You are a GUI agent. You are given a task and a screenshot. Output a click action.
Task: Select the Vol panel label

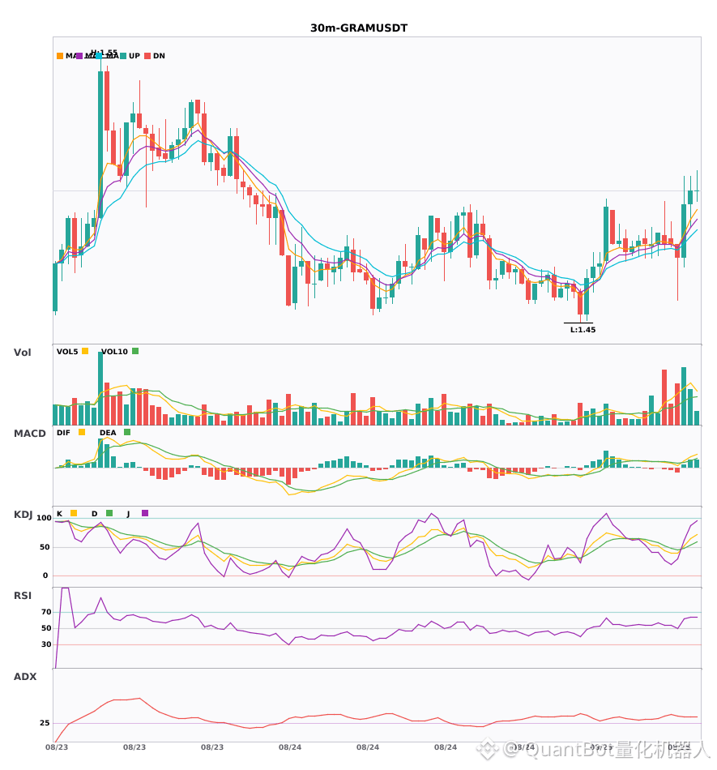pos(22,353)
